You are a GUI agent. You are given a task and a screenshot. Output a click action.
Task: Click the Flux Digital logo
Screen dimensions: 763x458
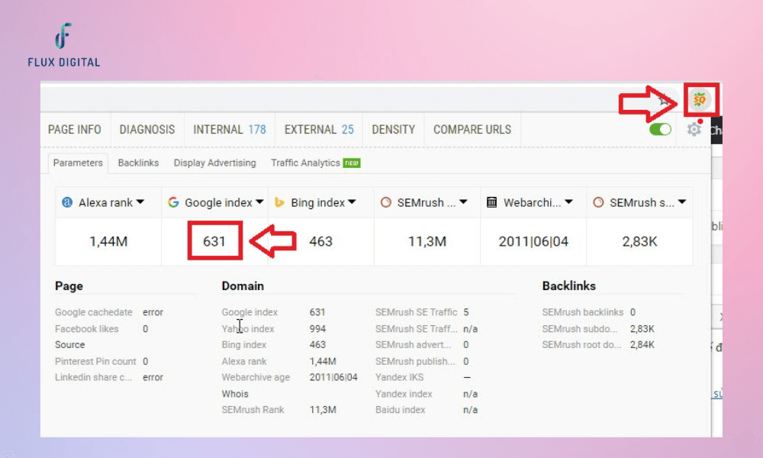click(64, 45)
